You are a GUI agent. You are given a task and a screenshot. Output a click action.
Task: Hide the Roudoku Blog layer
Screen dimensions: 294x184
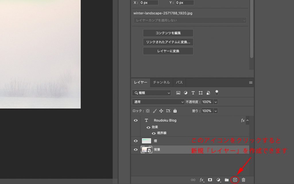coord(136,120)
